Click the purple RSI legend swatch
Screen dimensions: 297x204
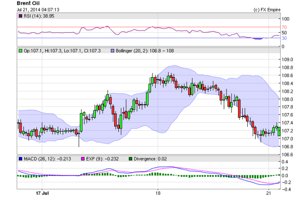[x=20, y=16]
